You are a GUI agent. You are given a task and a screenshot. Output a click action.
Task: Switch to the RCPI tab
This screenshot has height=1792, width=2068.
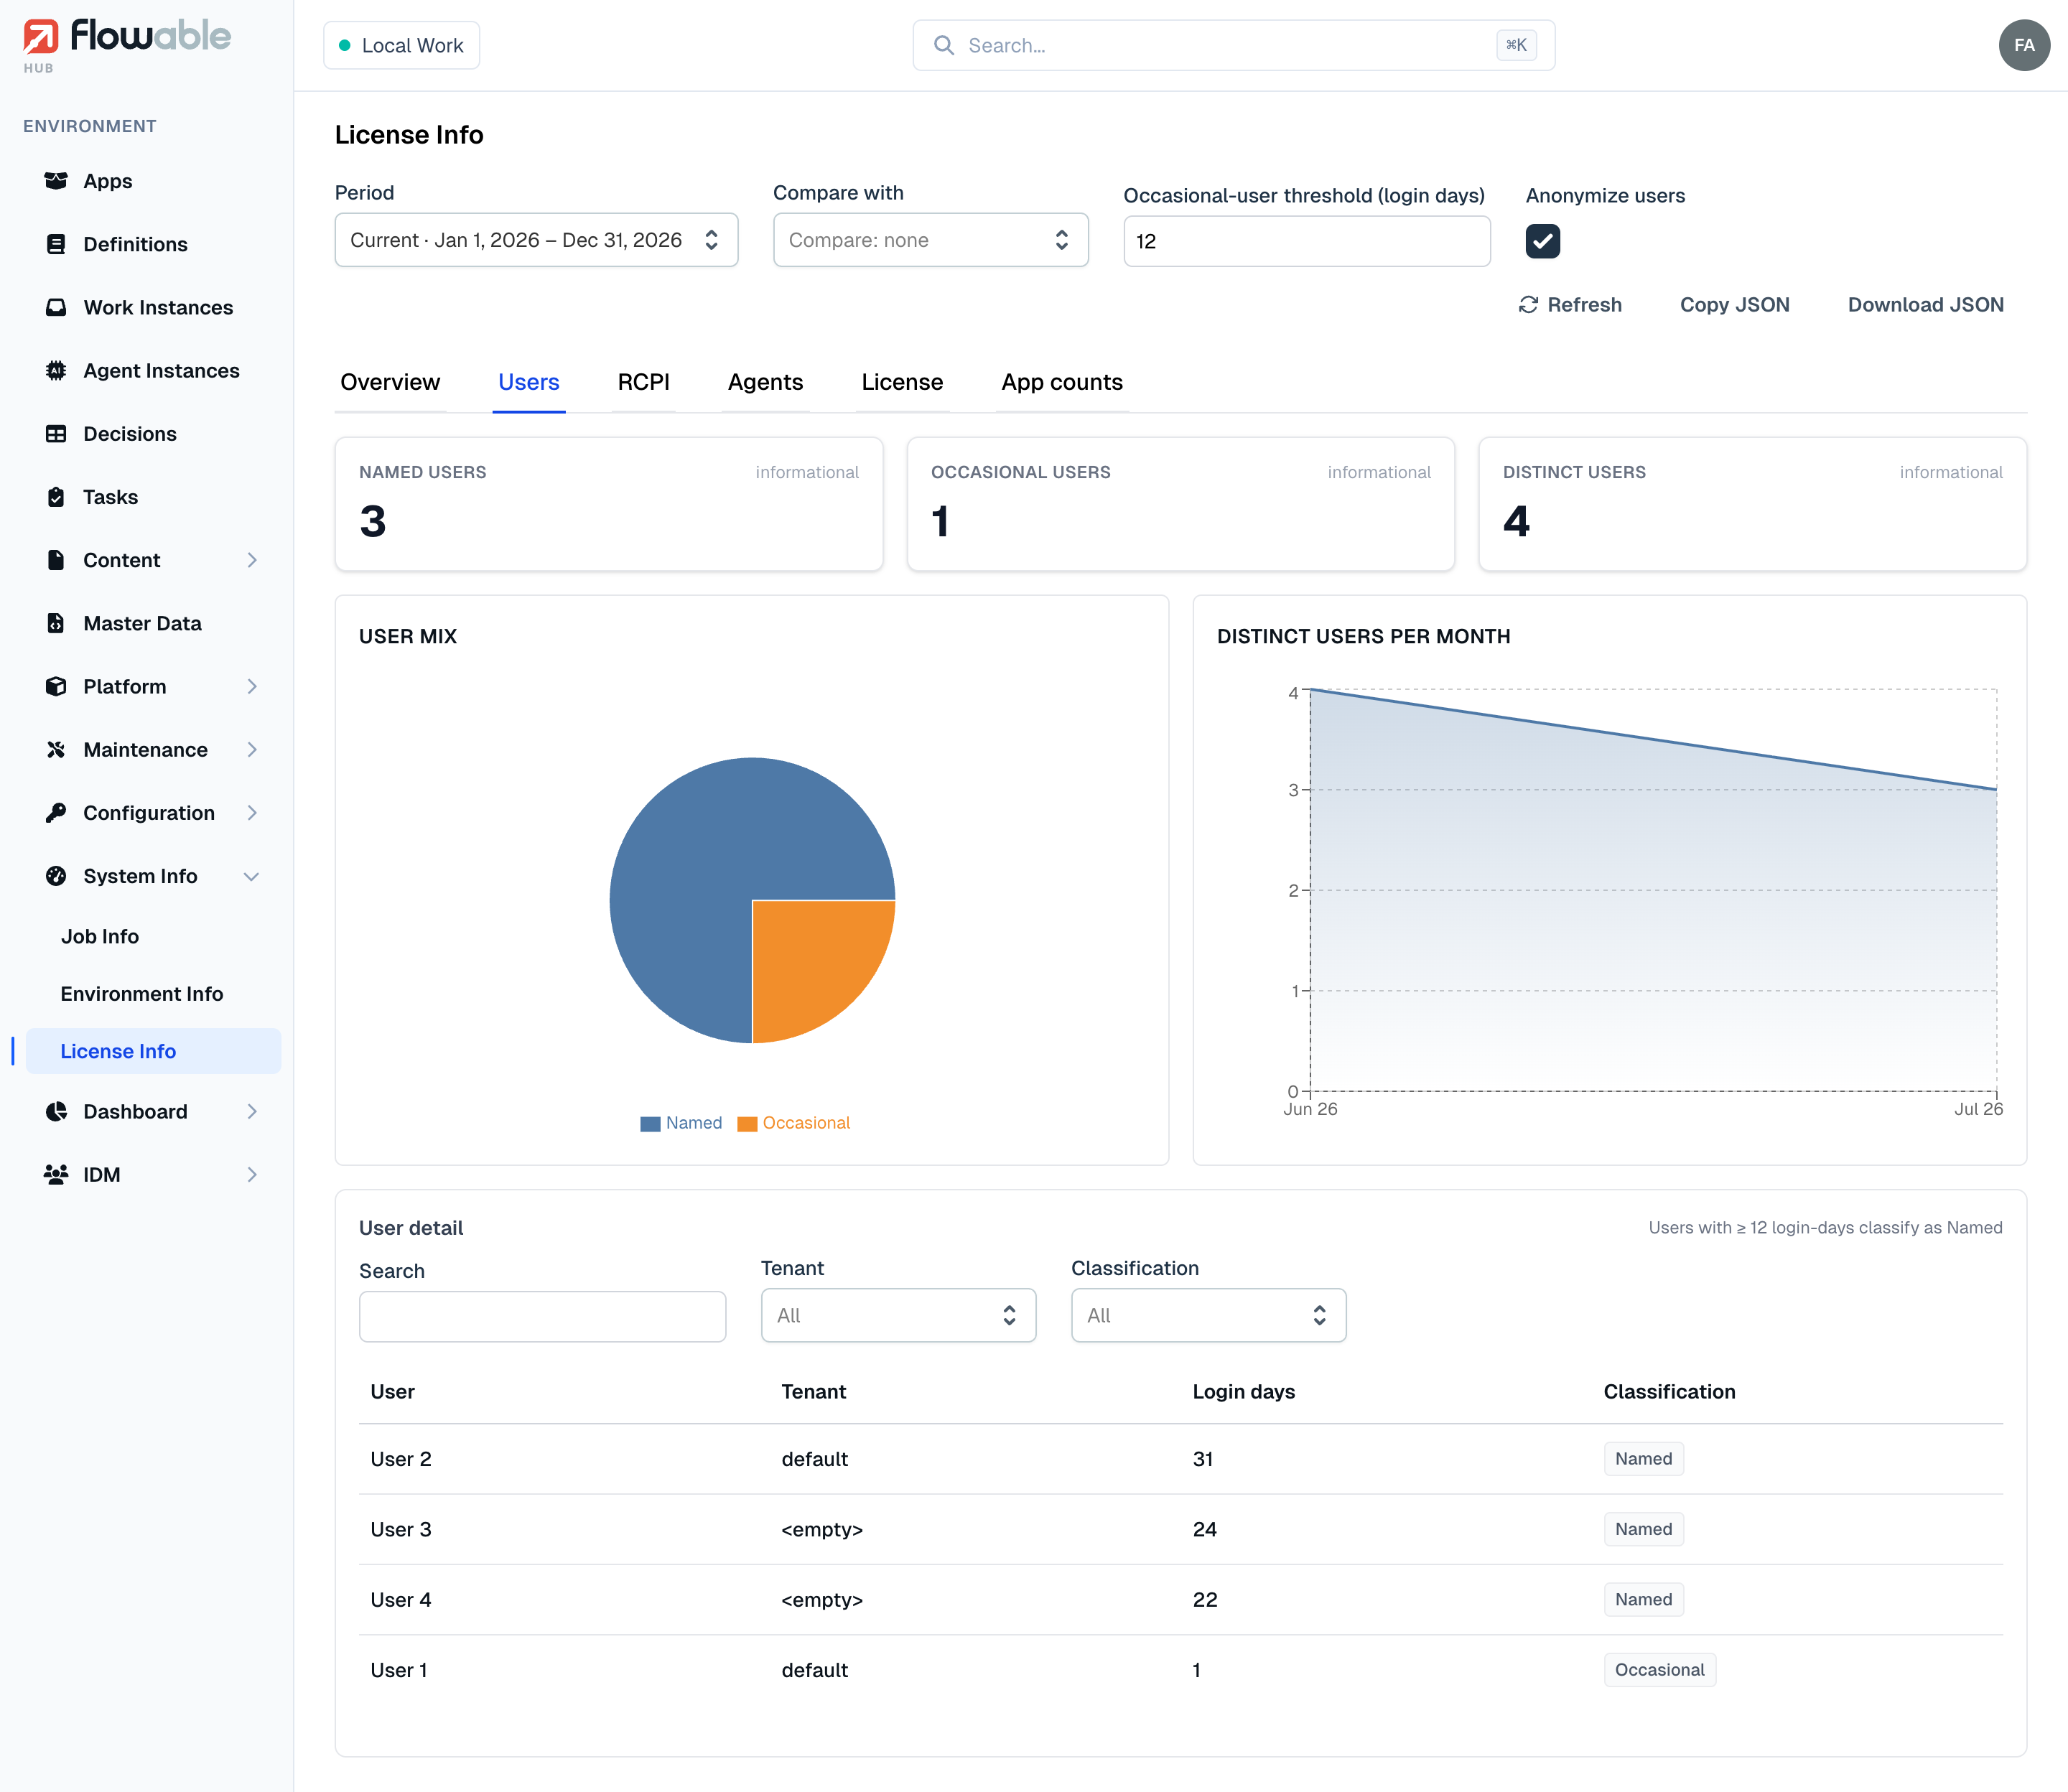[643, 382]
